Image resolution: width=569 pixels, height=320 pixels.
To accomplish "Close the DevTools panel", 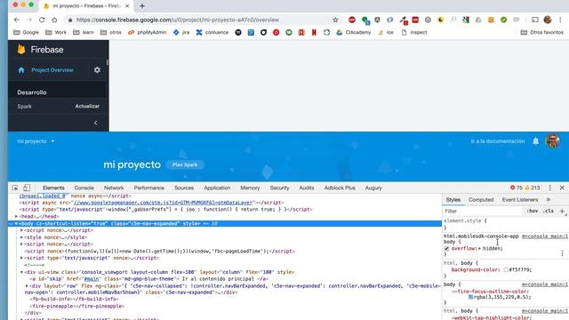I will pos(562,188).
